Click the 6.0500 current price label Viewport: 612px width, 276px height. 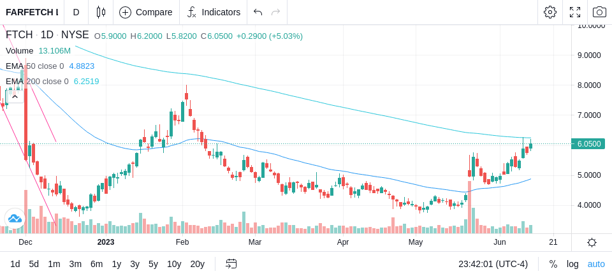[x=588, y=144]
